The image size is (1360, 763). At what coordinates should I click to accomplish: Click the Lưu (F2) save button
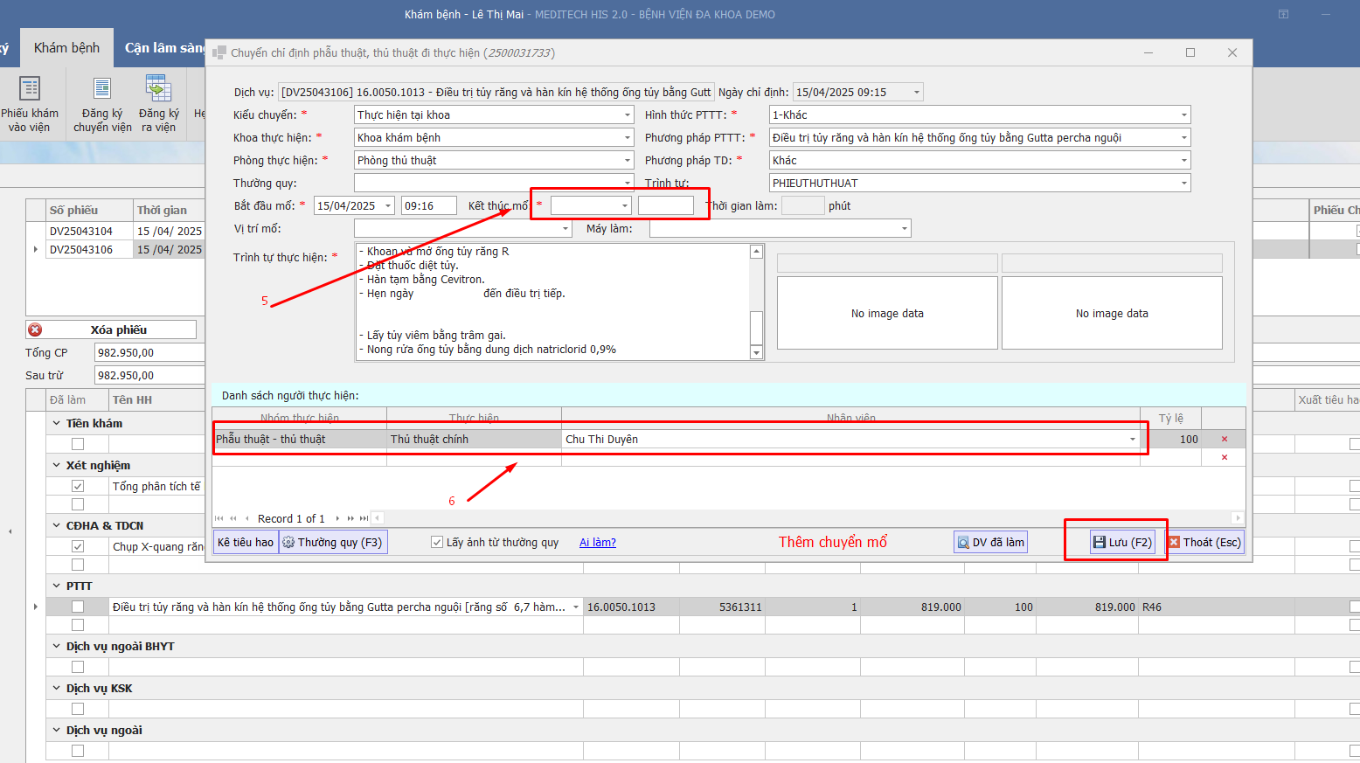click(1123, 542)
